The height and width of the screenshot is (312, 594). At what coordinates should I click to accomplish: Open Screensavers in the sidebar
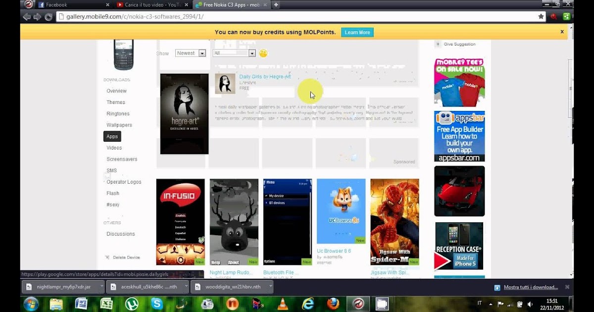(122, 159)
